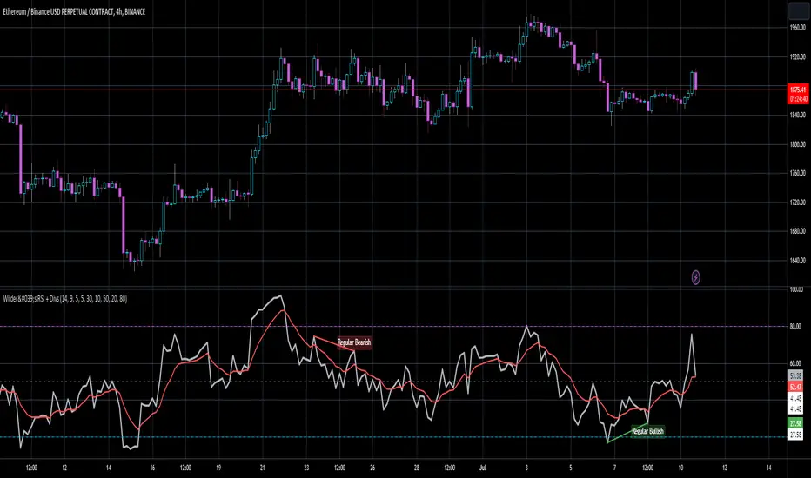
Task: Click the 1640.00 price axis label
Action: pyautogui.click(x=798, y=261)
